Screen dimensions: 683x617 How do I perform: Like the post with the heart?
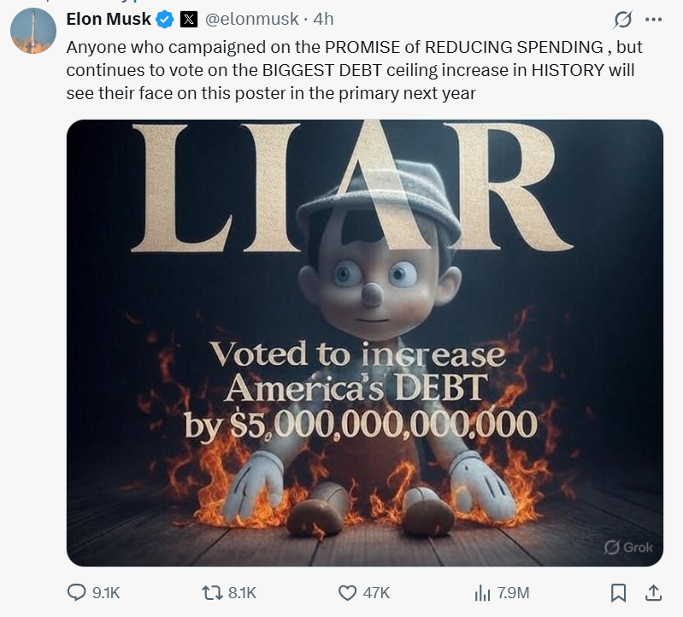[x=347, y=592]
